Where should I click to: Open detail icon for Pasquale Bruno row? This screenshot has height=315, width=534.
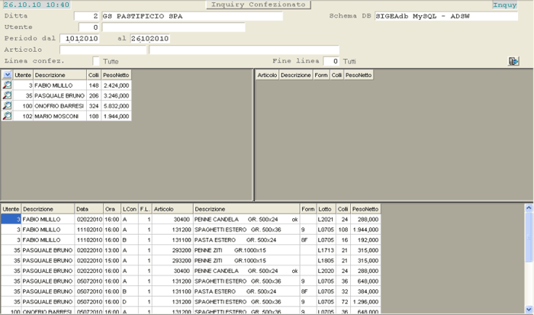tap(7, 96)
